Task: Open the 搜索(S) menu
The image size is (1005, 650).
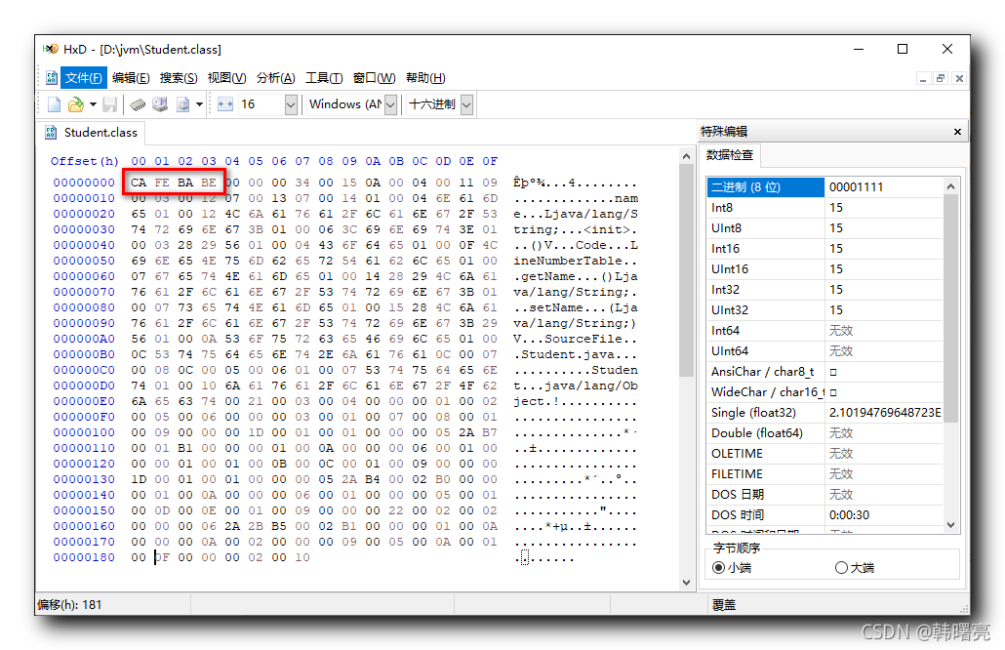Action: pyautogui.click(x=179, y=78)
